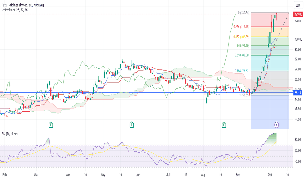Click the RSI 60.00 axis label
The width and height of the screenshot is (304, 179).
tap(298, 151)
